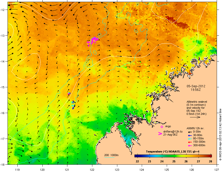This screenshot has width=222, height=172.
Task: Click the '0.5m/s (1kt 24h)' scale text
Action: (x=197, y=114)
